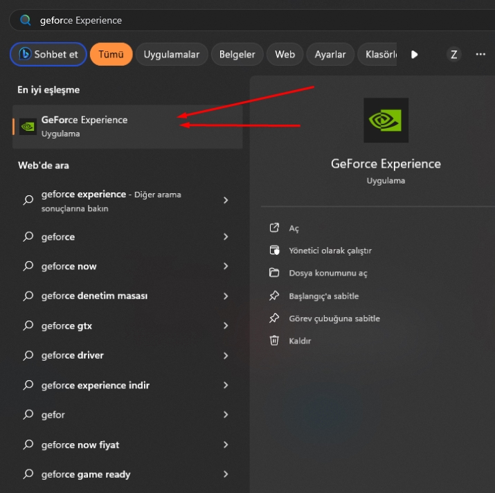This screenshot has height=493, width=495.
Task: Choose Dosya konumunu aç
Action: 328,274
